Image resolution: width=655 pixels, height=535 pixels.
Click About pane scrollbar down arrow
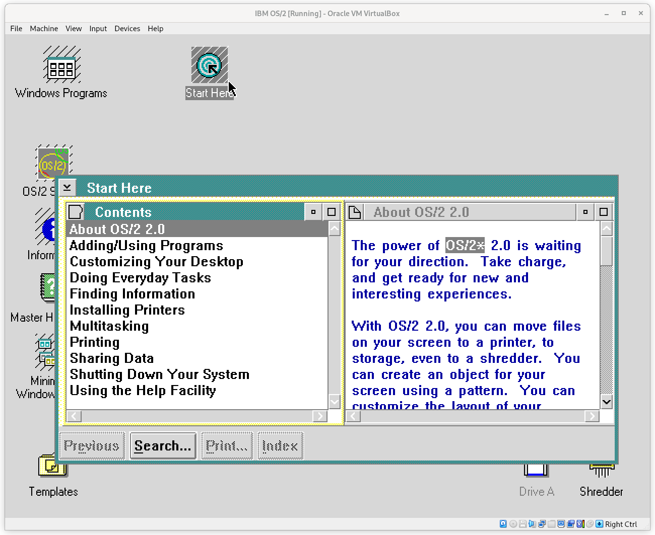(x=607, y=402)
